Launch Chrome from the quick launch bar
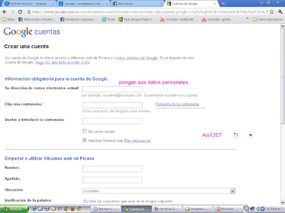The width and height of the screenshot is (285, 213). [79, 209]
